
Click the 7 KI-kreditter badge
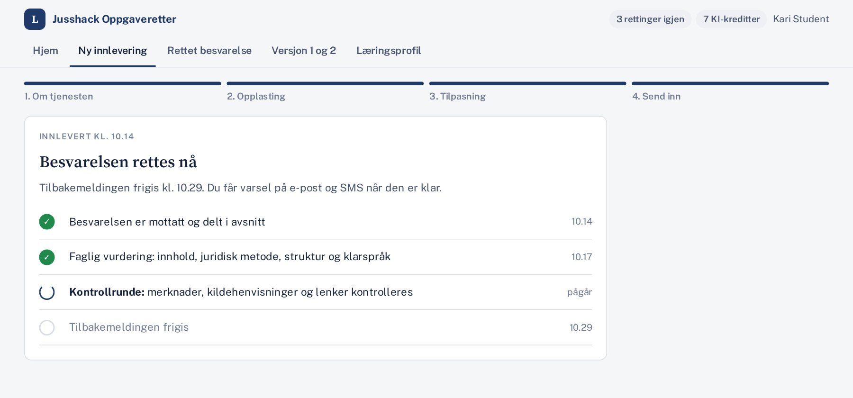click(x=731, y=19)
